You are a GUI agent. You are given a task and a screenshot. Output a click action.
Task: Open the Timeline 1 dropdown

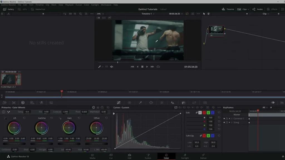[148, 14]
